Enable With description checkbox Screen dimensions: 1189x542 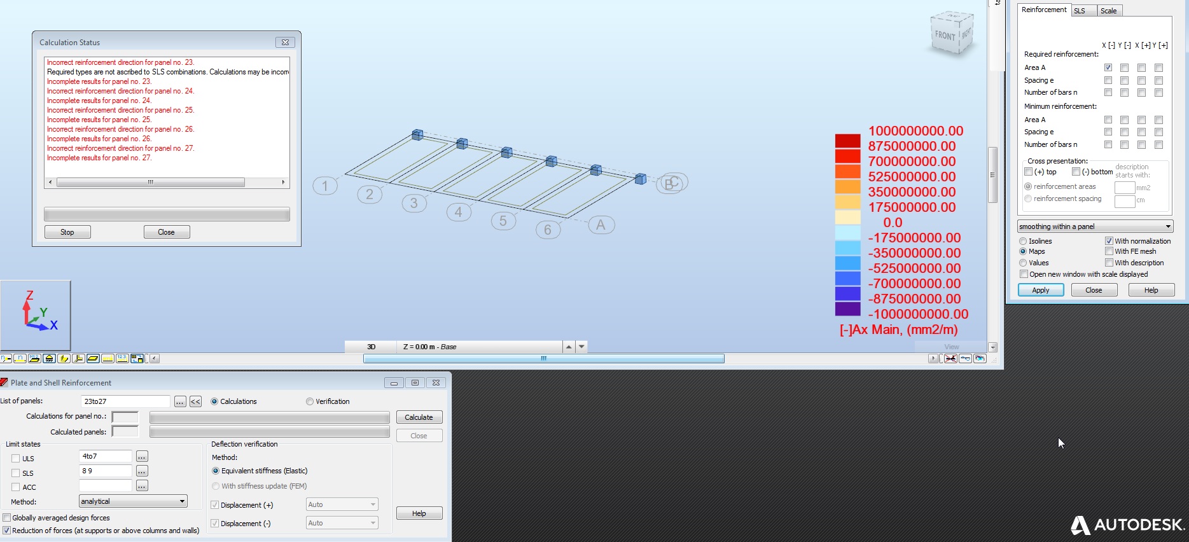coord(1109,263)
